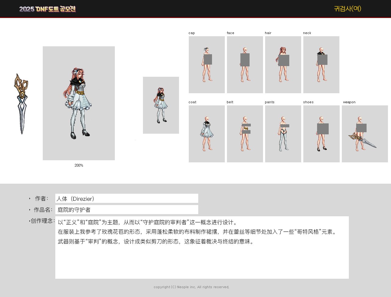This screenshot has width=391, height=297.
Task: Open the 2025 DNF 도트 공모전 logo
Action: pyautogui.click(x=47, y=9)
